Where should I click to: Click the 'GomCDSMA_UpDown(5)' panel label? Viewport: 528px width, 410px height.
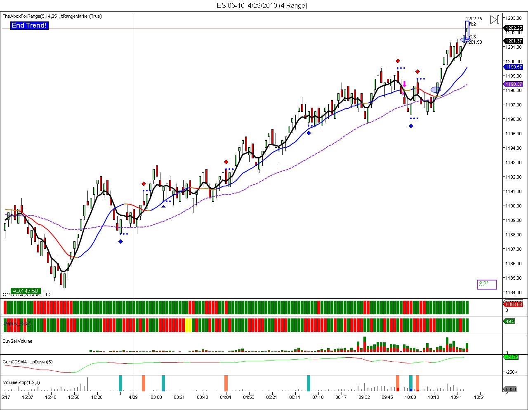tap(27, 362)
